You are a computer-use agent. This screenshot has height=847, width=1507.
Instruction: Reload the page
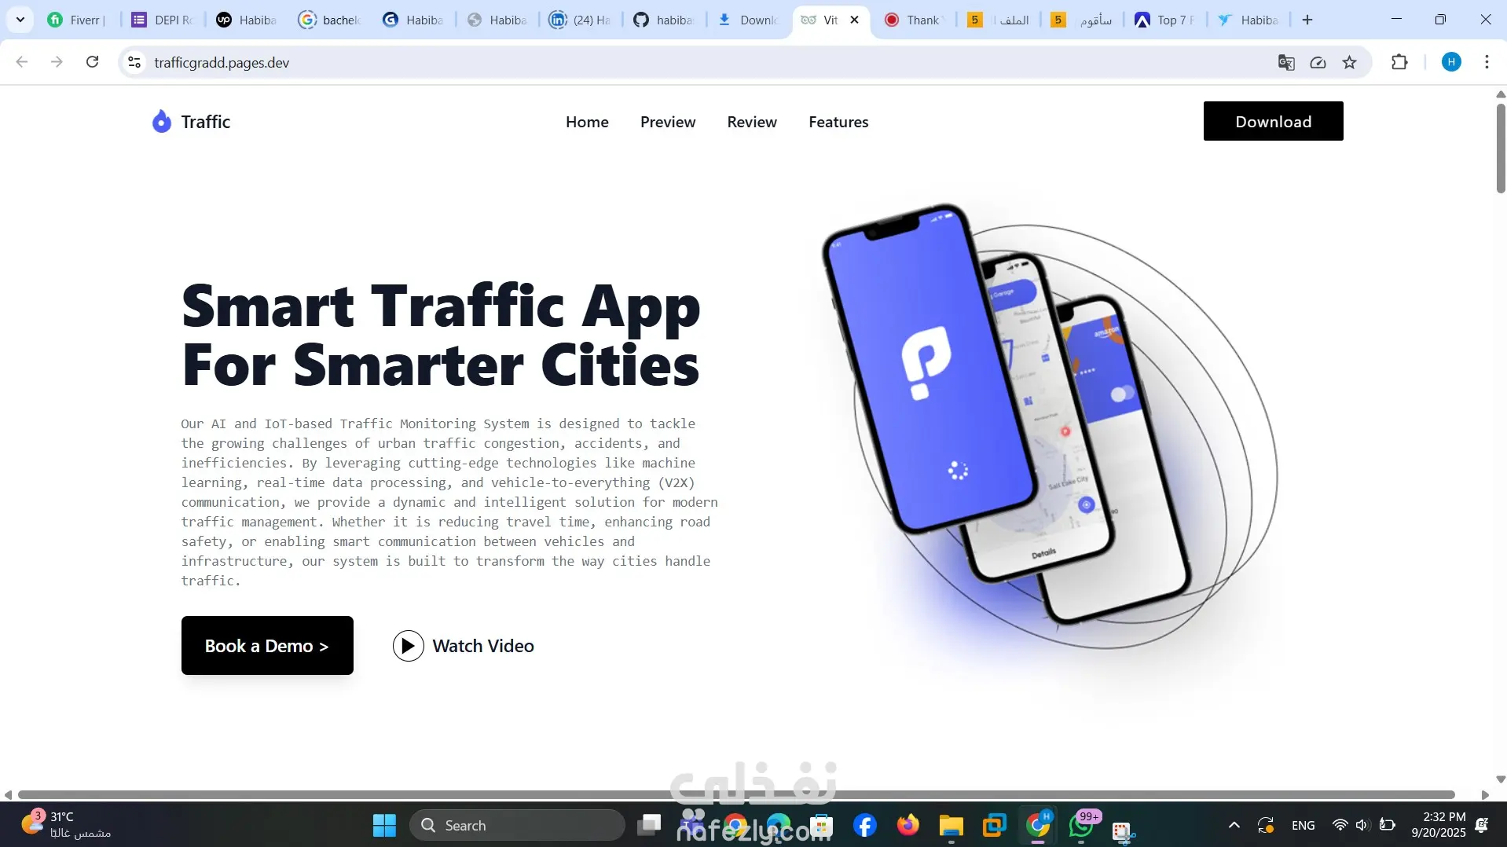click(x=92, y=62)
